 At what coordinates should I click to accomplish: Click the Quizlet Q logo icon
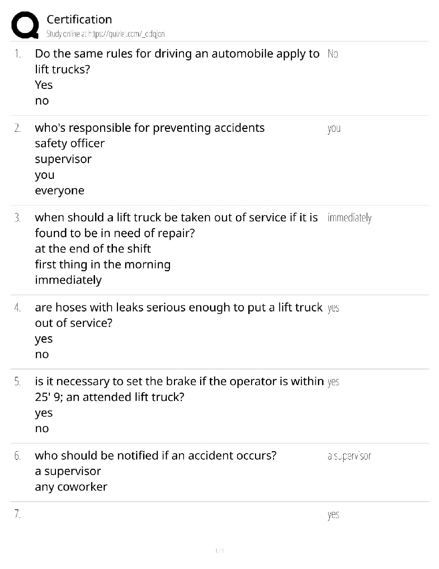25,25
